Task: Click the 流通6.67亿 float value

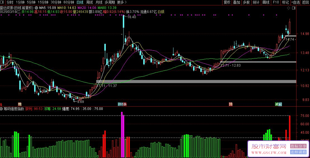Action: 148,12
